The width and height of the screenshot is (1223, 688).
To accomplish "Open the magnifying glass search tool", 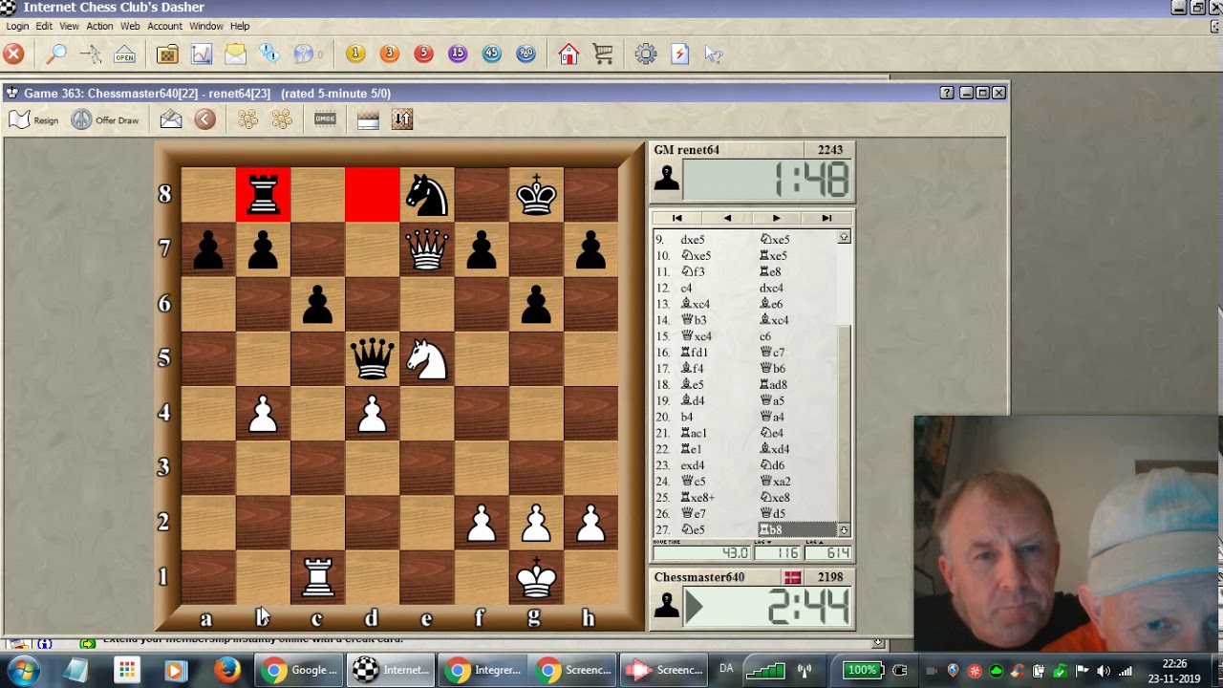I will click(56, 54).
